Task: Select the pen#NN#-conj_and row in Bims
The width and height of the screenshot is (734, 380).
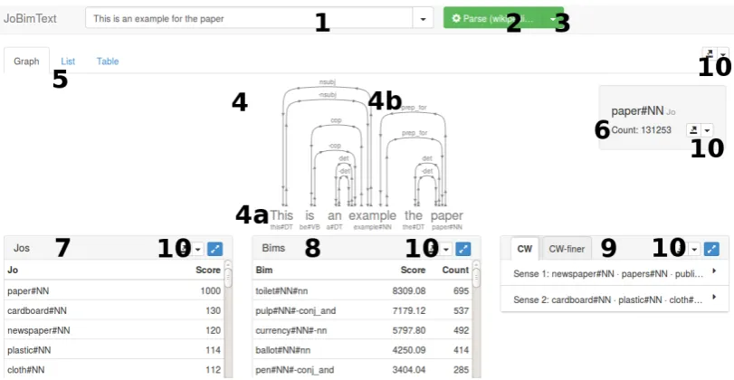Action: pos(362,369)
